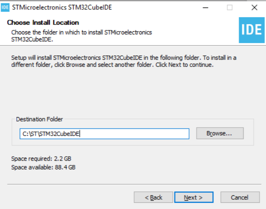Click the Choose Install Location heading

pos(43,22)
